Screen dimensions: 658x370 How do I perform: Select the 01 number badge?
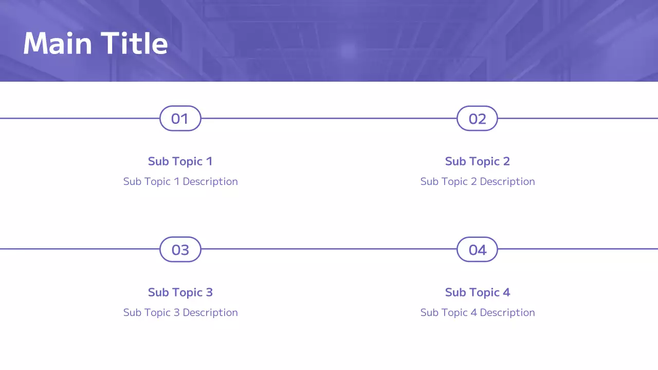coord(180,119)
